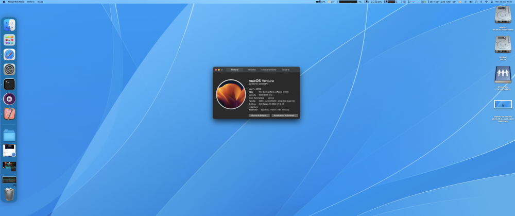This screenshot has width=515, height=216.
Task: Click the macOS Ventura logo image
Action: click(231, 94)
